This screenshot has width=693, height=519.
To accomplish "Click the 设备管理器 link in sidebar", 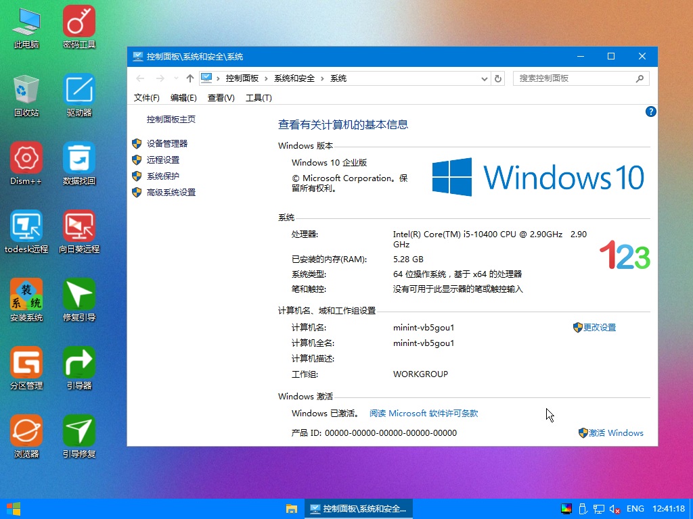I will [x=167, y=144].
